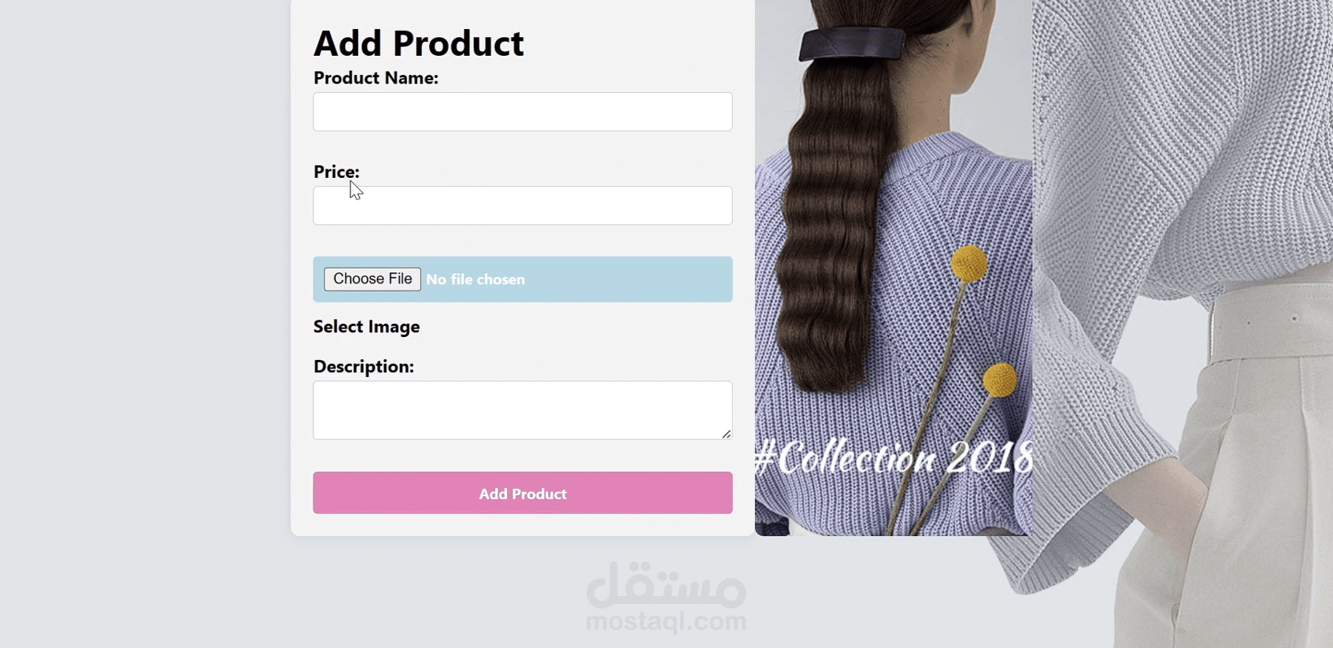Click the lower yellow flower in the photo
Screen dimensions: 1333x648
(1000, 379)
